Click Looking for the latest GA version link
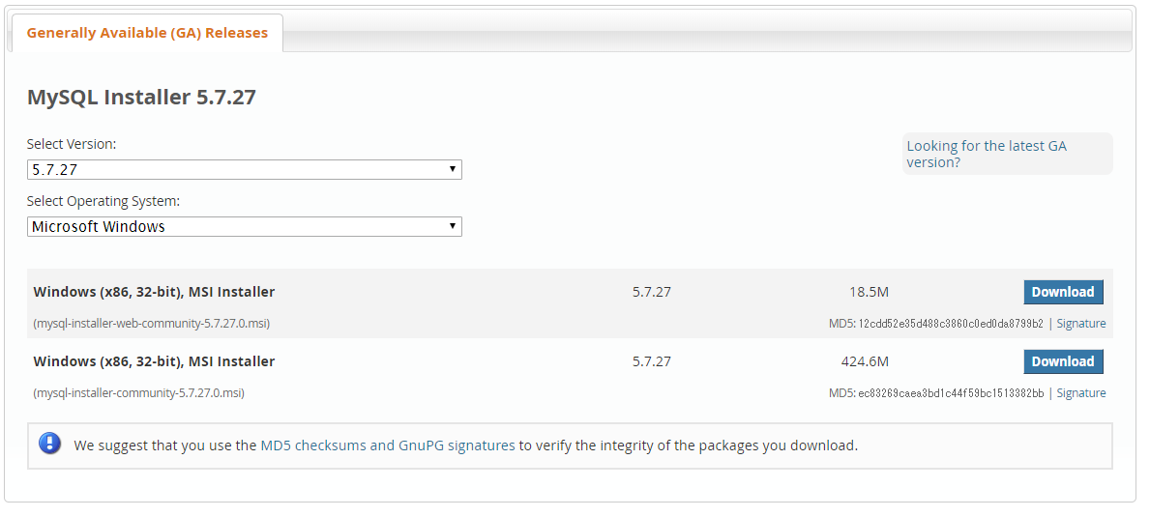1150x517 pixels. (987, 154)
